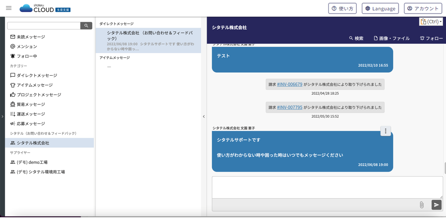
Task: Click the search magnifier button in sidebar
Action: (86, 25)
